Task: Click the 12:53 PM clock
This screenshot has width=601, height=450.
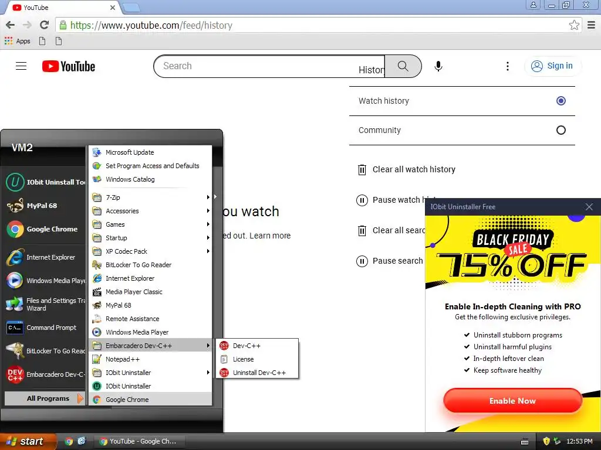Action: 579,441
